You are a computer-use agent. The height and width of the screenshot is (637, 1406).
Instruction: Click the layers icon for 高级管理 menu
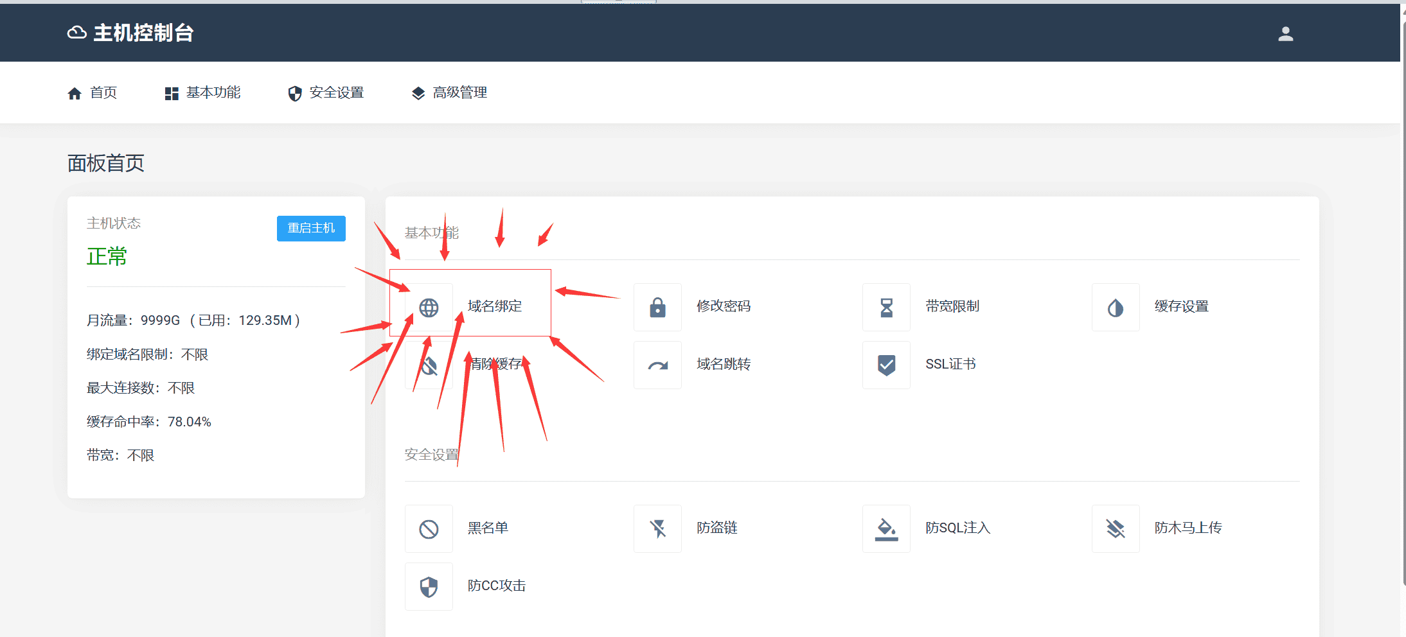[x=418, y=94]
